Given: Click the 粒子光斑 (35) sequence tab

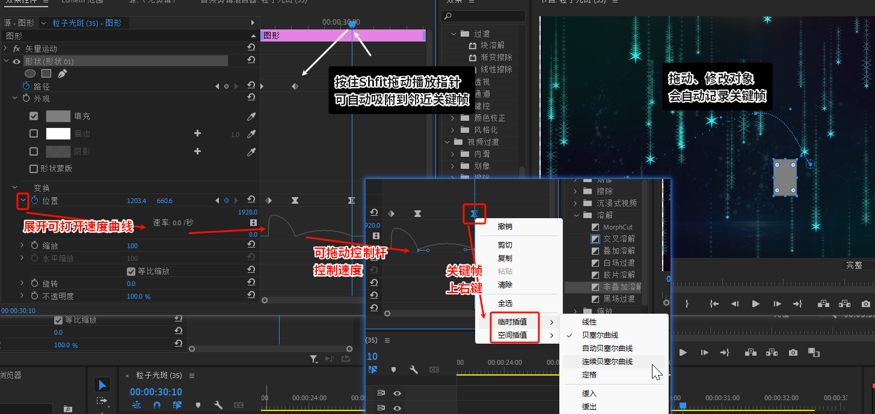Looking at the screenshot, I should (159, 376).
